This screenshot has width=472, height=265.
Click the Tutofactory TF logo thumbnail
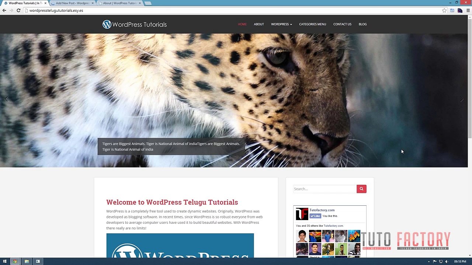pos(302,214)
